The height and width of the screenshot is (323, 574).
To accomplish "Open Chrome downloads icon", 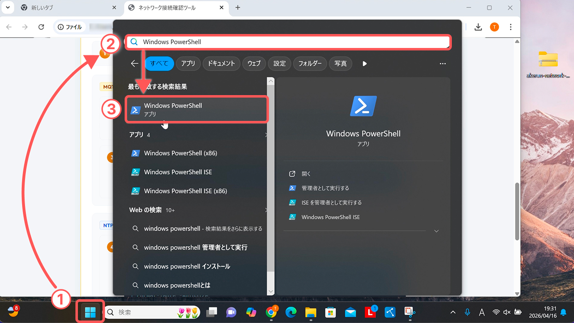I will point(478,27).
